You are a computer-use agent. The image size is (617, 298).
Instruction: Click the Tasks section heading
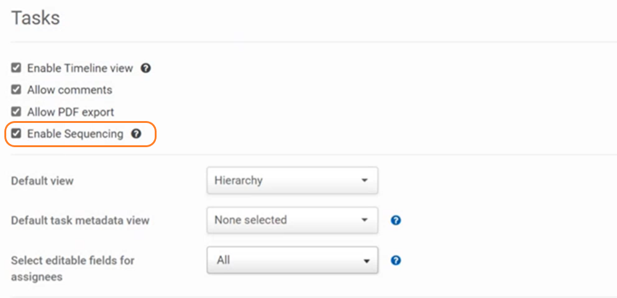(x=35, y=18)
